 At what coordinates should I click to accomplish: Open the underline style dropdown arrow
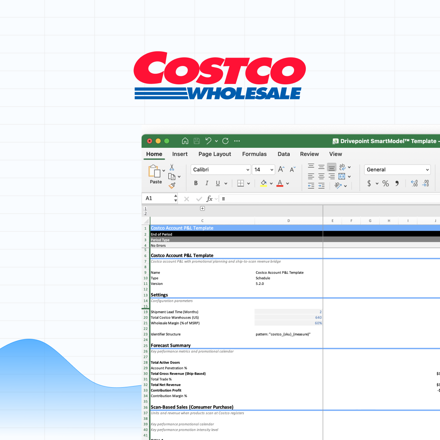pyautogui.click(x=226, y=183)
